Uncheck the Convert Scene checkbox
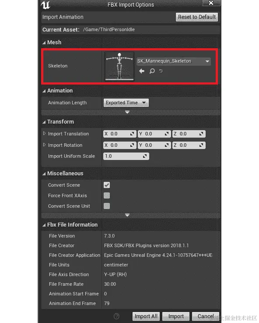Viewport: 259px width, 323px height. point(107,185)
